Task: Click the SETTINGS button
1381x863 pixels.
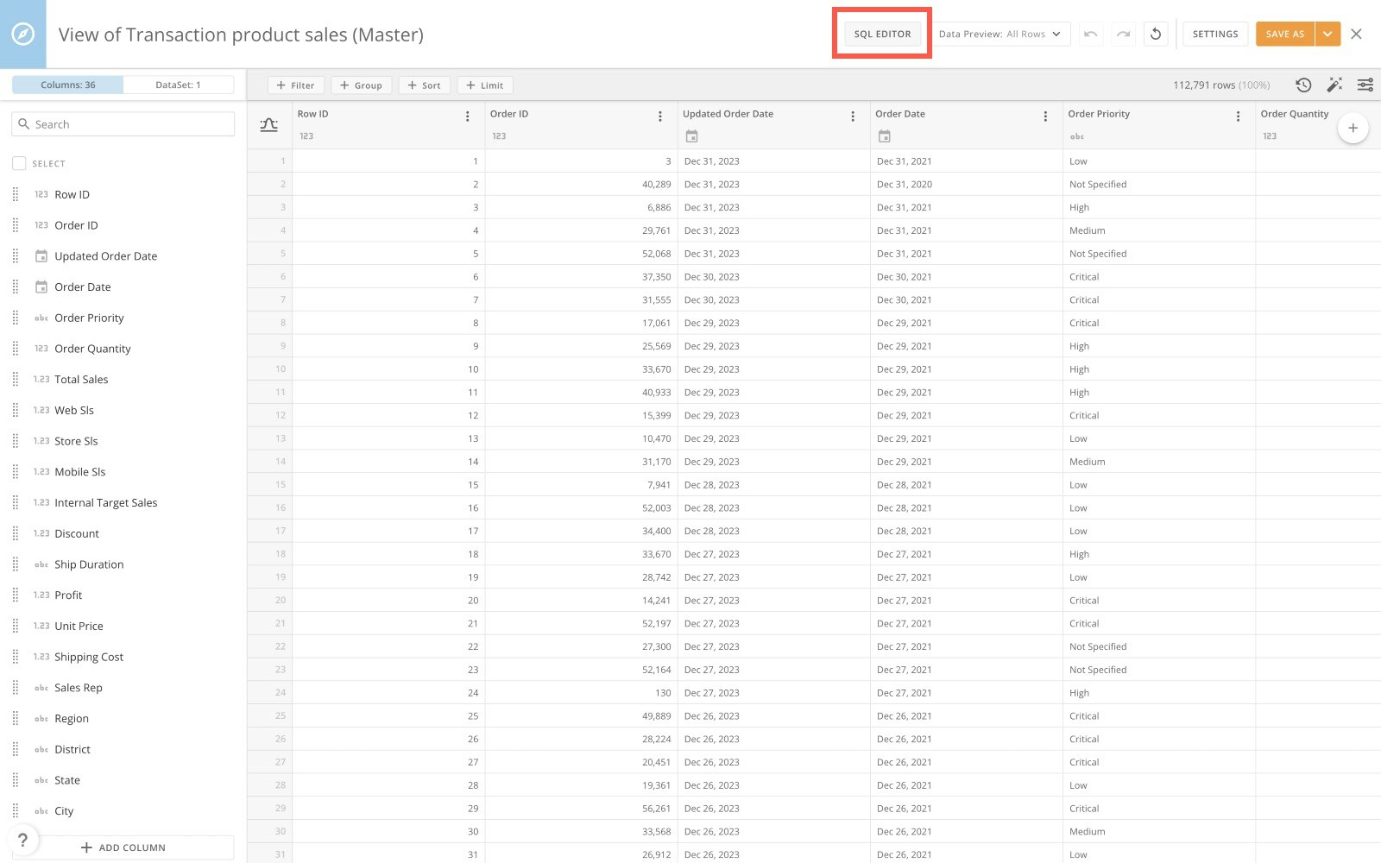Action: tap(1214, 34)
